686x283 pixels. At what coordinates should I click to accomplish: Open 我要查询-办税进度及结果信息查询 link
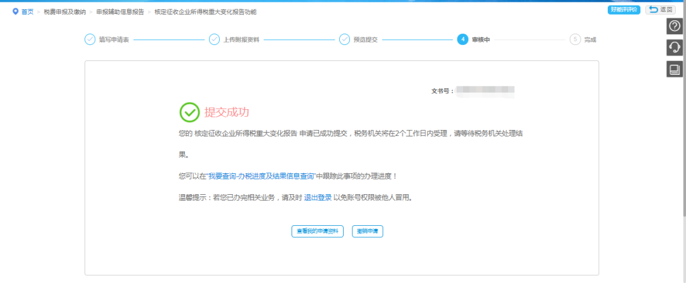261,176
